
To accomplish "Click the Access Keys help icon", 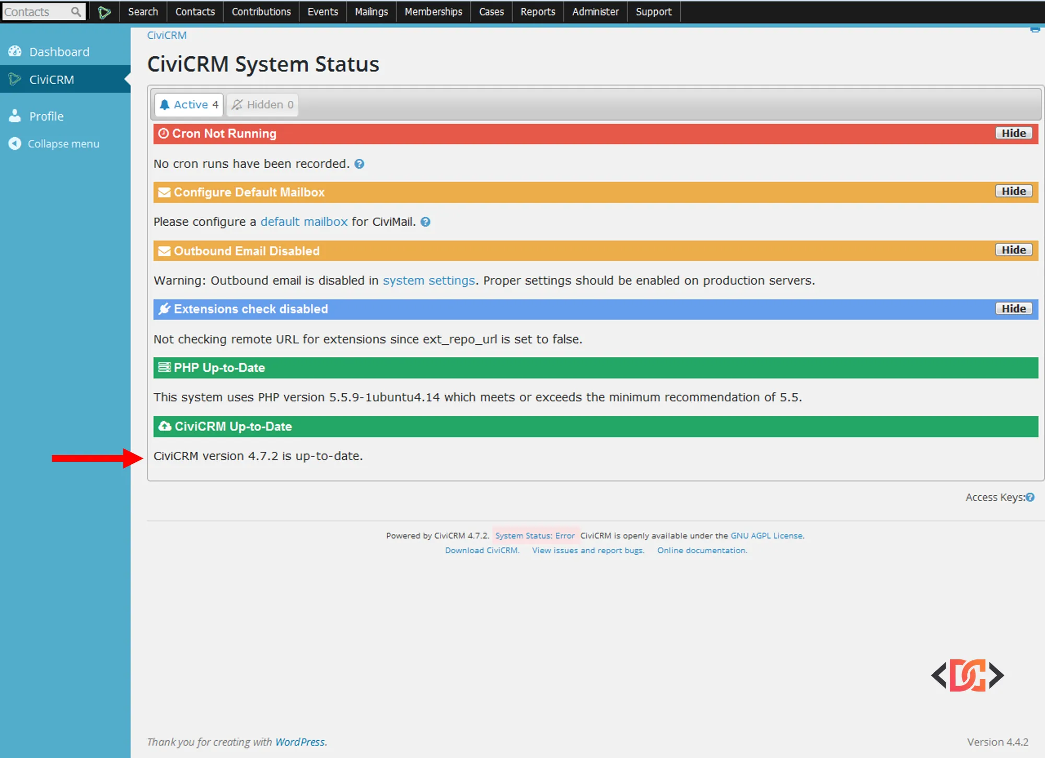I will pos(1031,497).
